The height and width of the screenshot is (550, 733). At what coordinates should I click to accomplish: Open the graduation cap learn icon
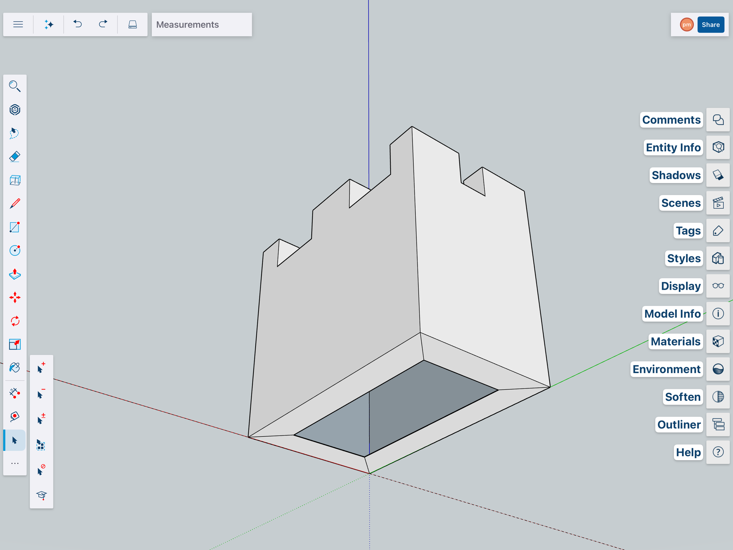pos(41,495)
